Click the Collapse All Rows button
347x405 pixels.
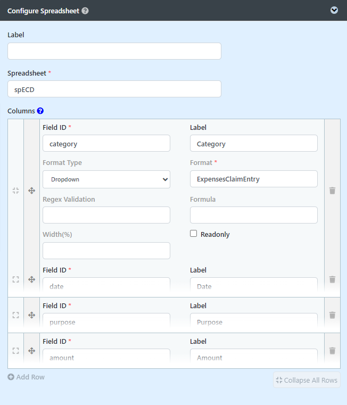click(x=307, y=381)
